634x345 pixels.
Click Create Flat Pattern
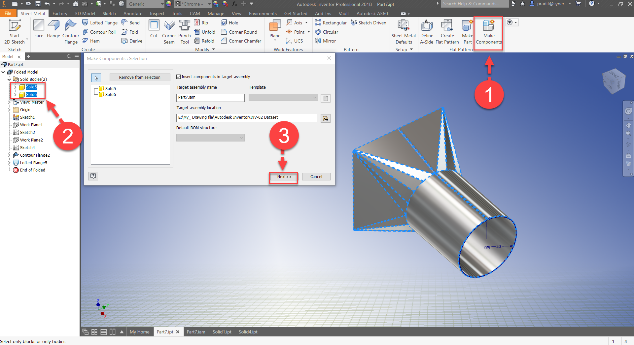(447, 31)
